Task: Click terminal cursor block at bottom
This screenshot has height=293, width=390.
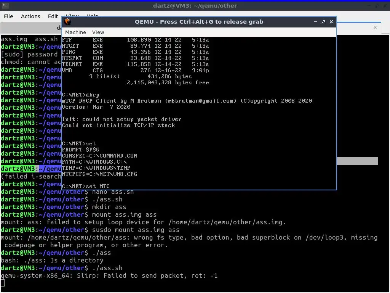Action: (3, 283)
